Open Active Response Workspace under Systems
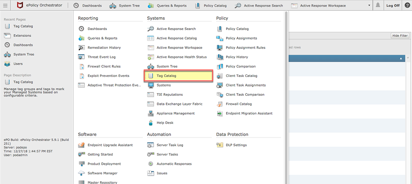The width and height of the screenshot is (412, 184). coord(175,48)
